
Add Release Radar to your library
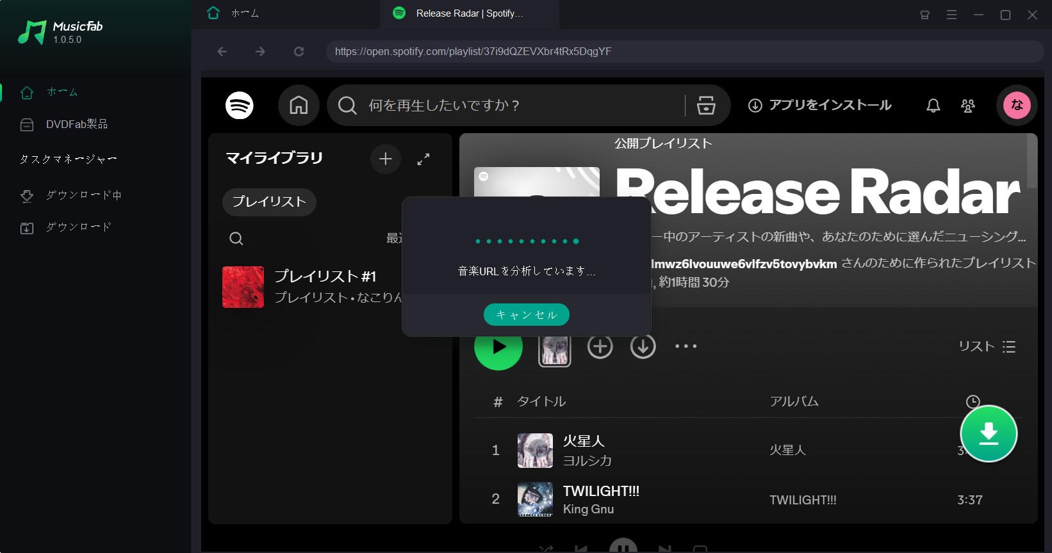click(x=600, y=346)
